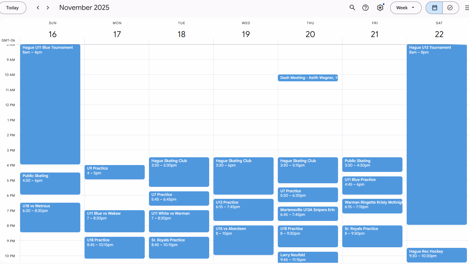
Task: Open U11 White vs Warman event
Action: (179, 221)
